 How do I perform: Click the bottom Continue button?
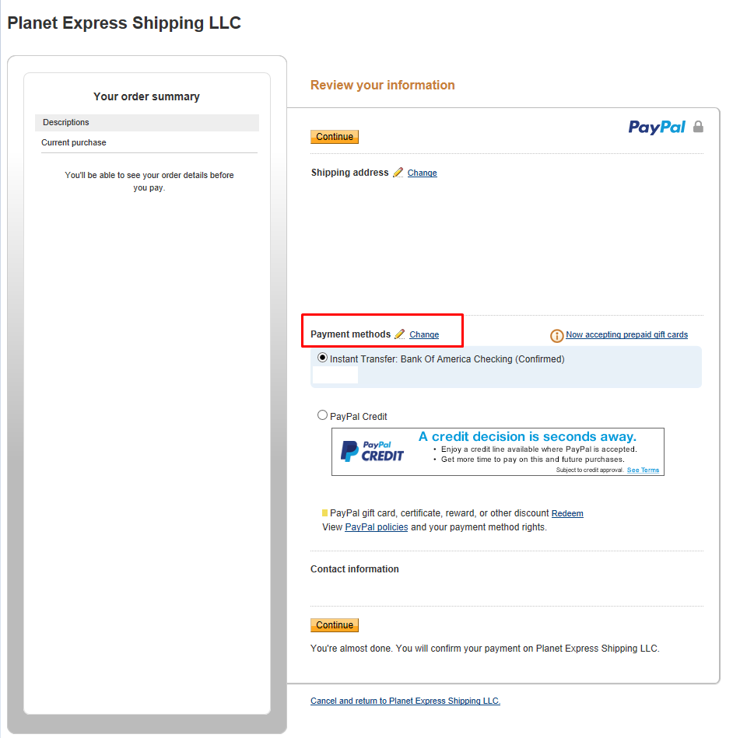(x=335, y=625)
